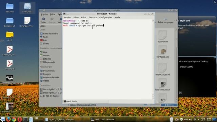The width and height of the screenshot is (217, 122).
Task: Open Cirurgiao_Vas txt file on desktop
Action: [27, 22]
